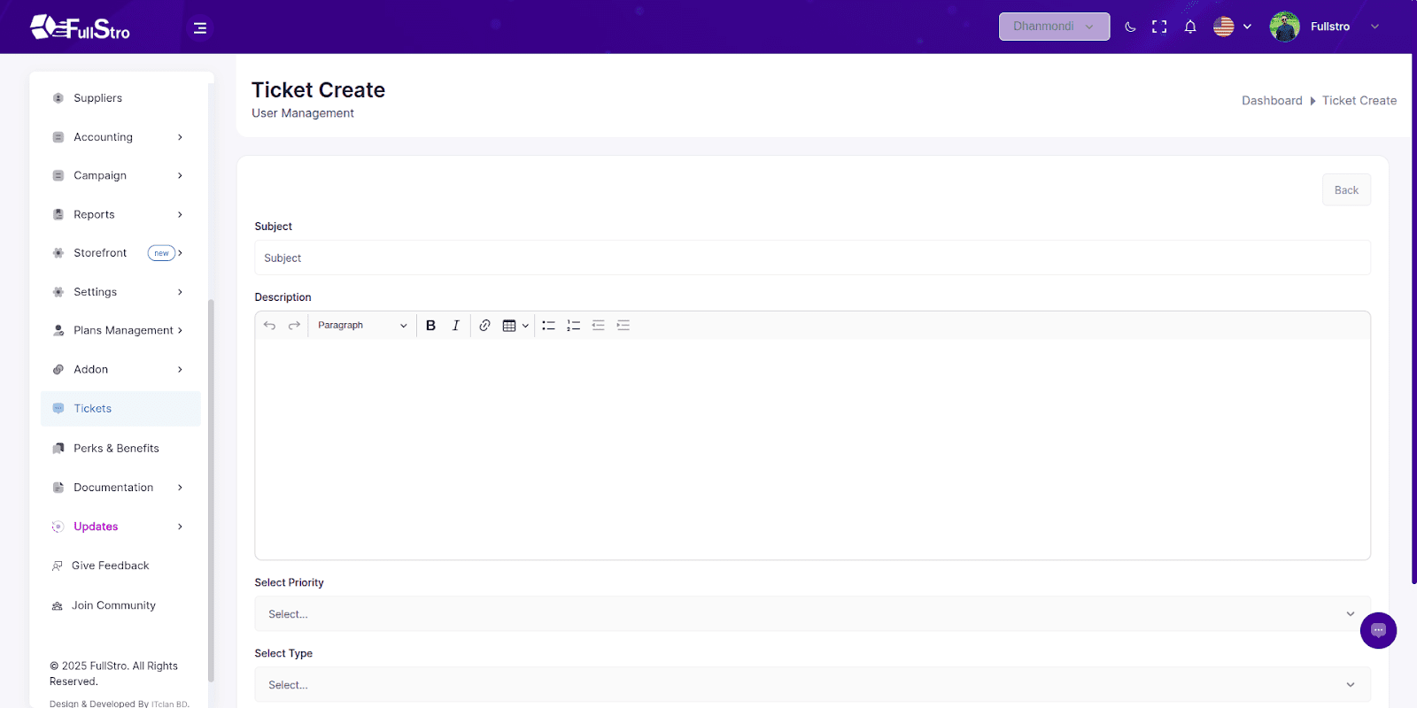
Task: Apply numbered list formatting
Action: (573, 326)
